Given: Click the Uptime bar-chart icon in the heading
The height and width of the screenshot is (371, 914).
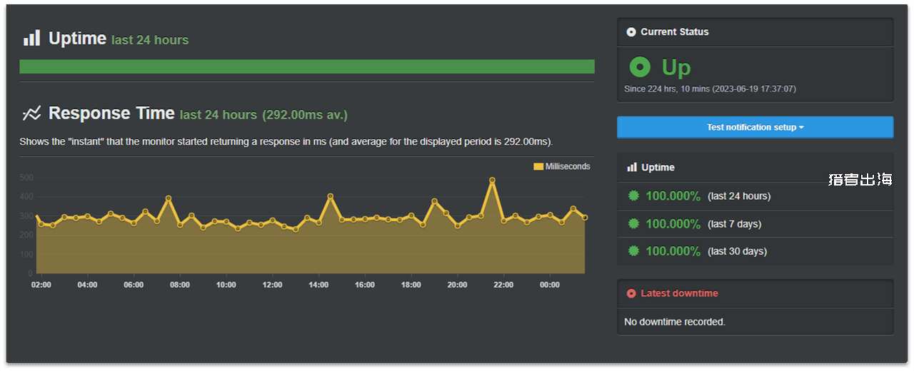Looking at the screenshot, I should pyautogui.click(x=31, y=39).
